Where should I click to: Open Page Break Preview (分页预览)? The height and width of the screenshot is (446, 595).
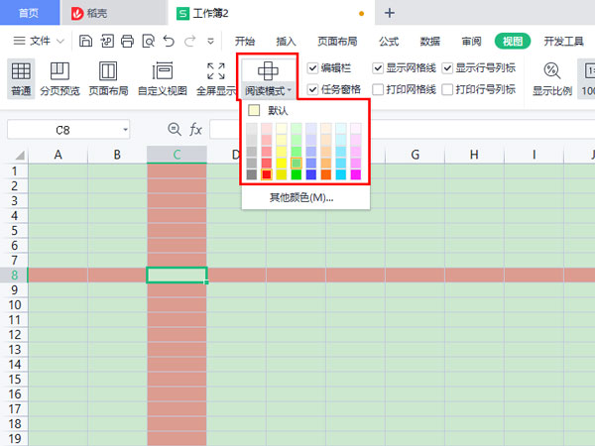(x=59, y=77)
